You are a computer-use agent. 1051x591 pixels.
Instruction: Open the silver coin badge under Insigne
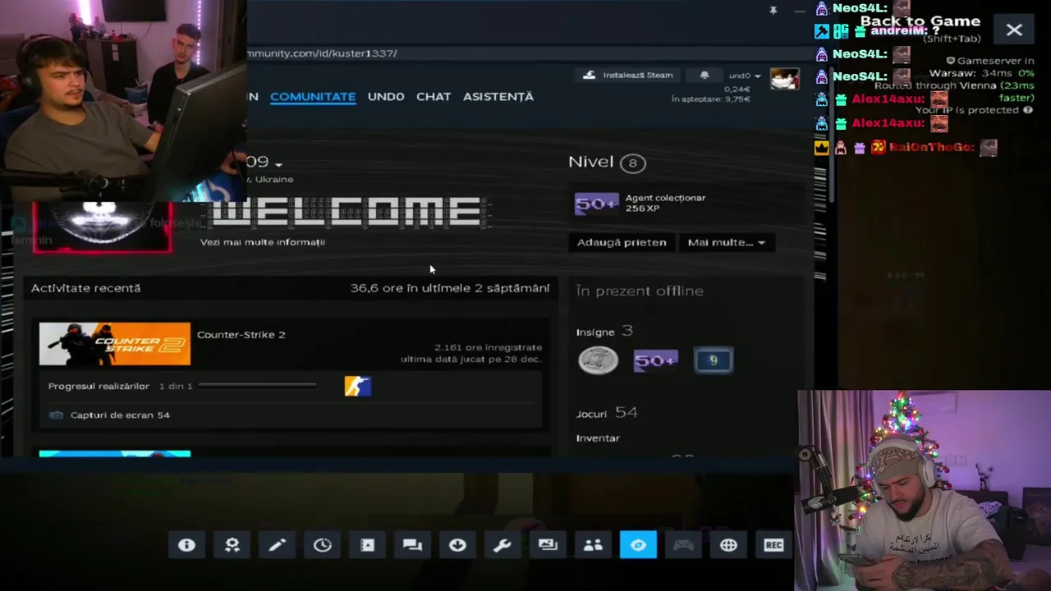click(598, 360)
